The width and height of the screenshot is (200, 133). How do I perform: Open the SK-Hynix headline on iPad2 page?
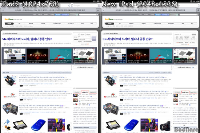(x=27, y=39)
